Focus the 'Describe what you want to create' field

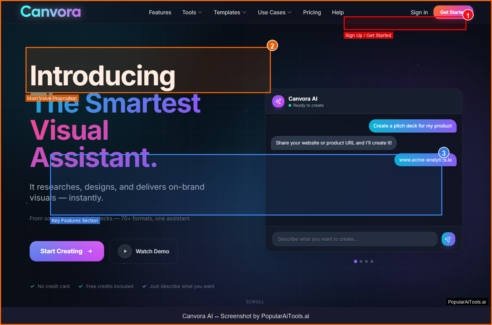click(x=355, y=239)
